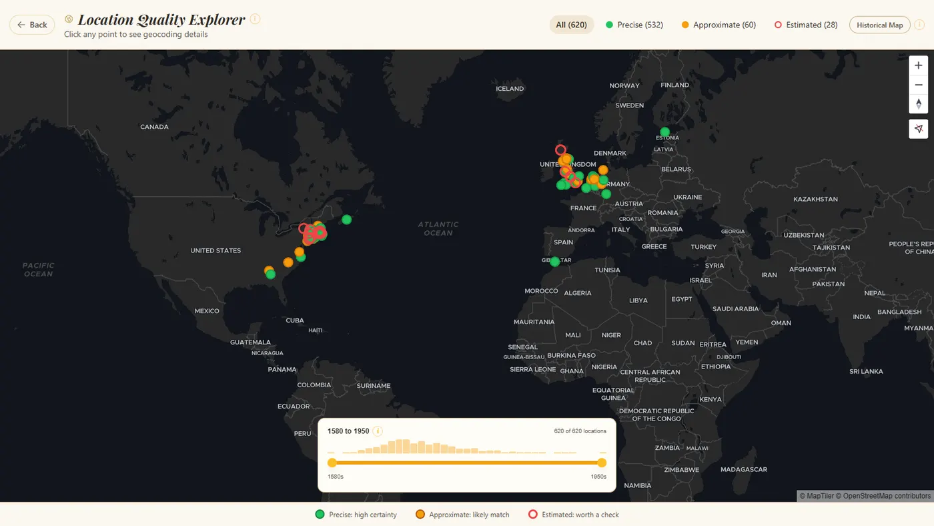934x526 pixels.
Task: Select green point off the Canadian Atlantic coast
Action: [346, 220]
